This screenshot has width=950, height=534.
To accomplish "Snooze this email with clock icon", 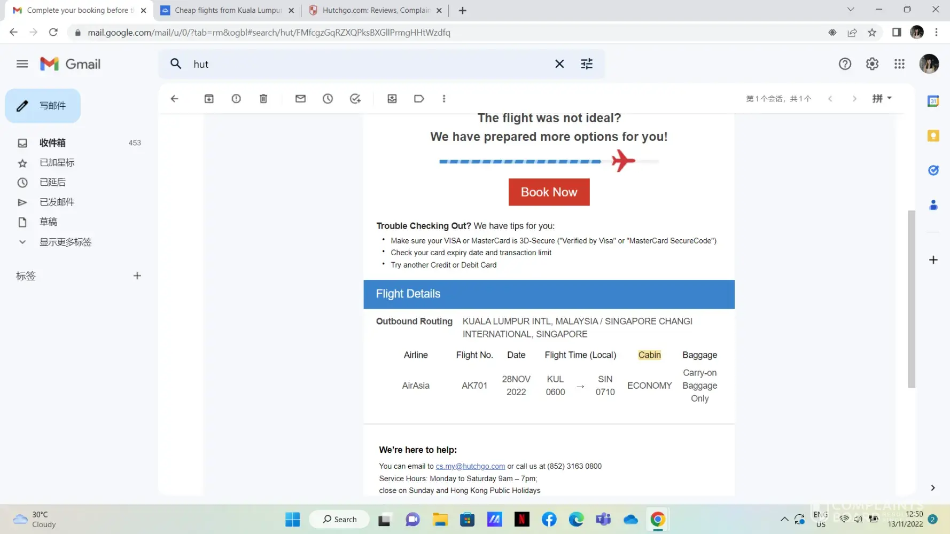I will point(328,99).
